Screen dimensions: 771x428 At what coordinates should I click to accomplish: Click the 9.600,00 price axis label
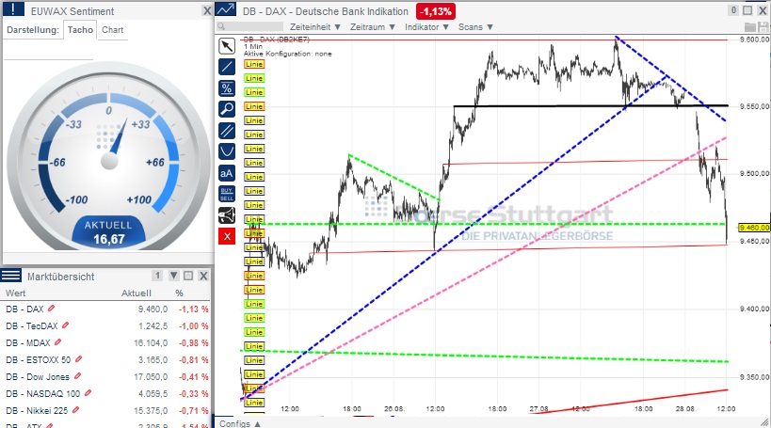coord(754,40)
